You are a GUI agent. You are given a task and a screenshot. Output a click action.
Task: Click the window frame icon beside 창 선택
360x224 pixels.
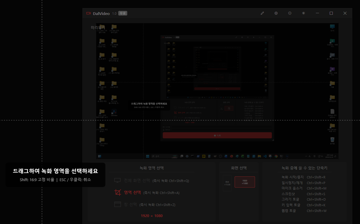pyautogui.click(x=118, y=205)
